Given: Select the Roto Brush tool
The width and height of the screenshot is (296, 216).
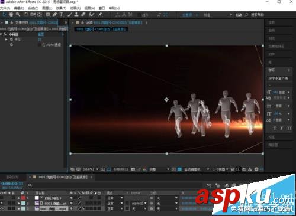Looking at the screenshot, I should pyautogui.click(x=92, y=14).
